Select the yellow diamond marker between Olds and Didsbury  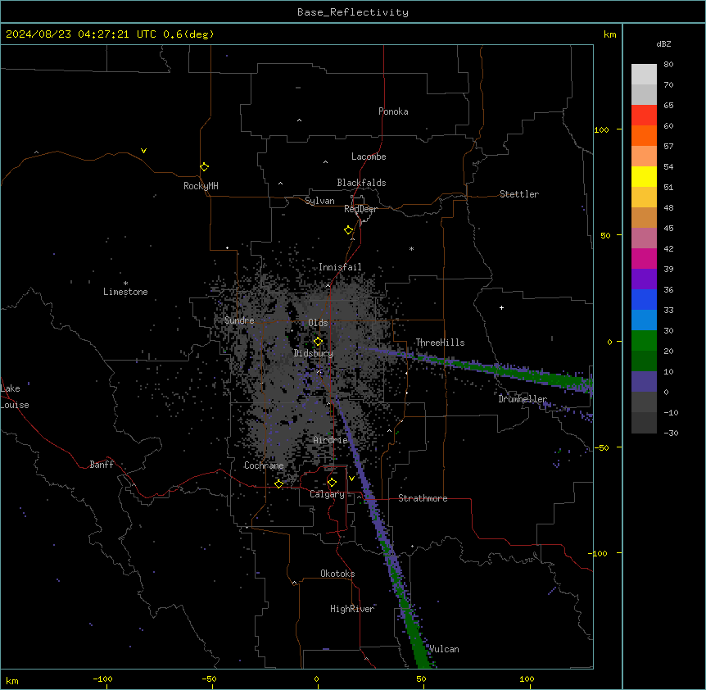click(318, 342)
